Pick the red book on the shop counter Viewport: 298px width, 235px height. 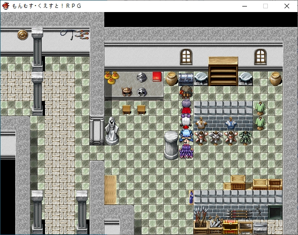click(157, 76)
